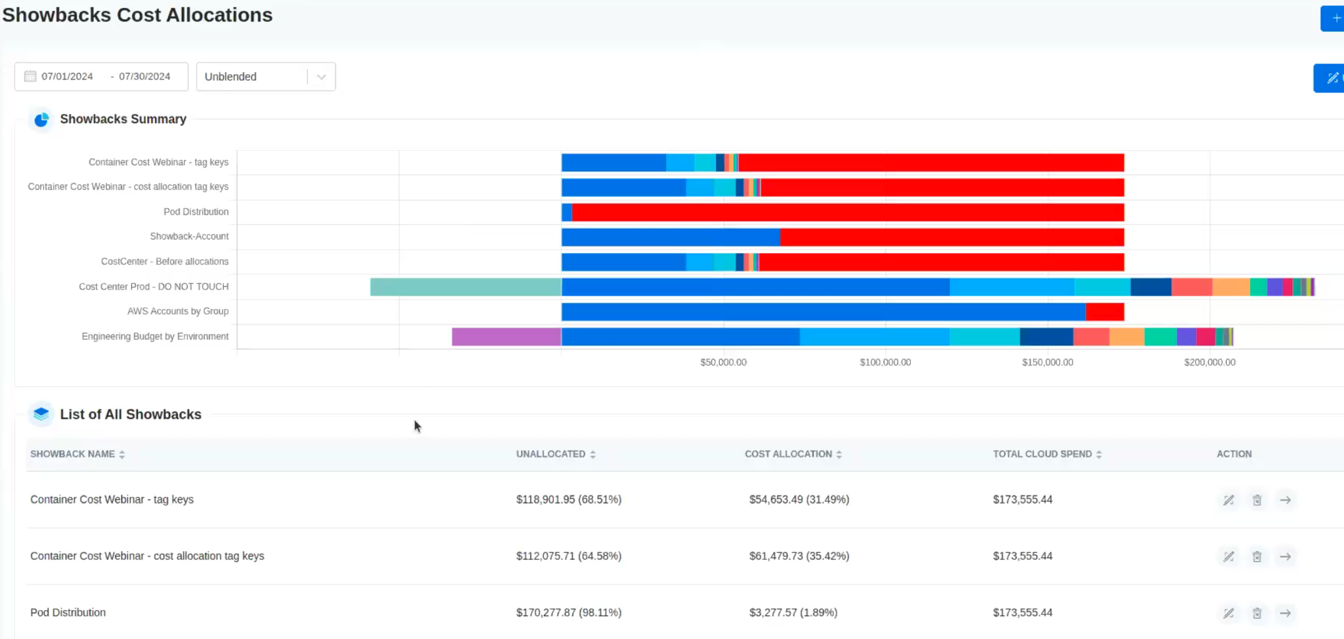Edit the Pod Distribution showback
This screenshot has height=639, width=1344.
click(1228, 613)
